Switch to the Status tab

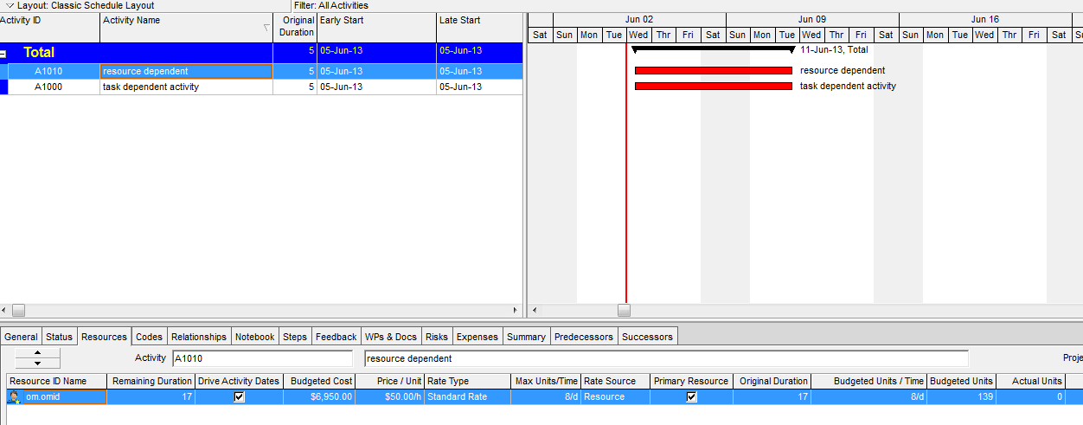pos(60,337)
